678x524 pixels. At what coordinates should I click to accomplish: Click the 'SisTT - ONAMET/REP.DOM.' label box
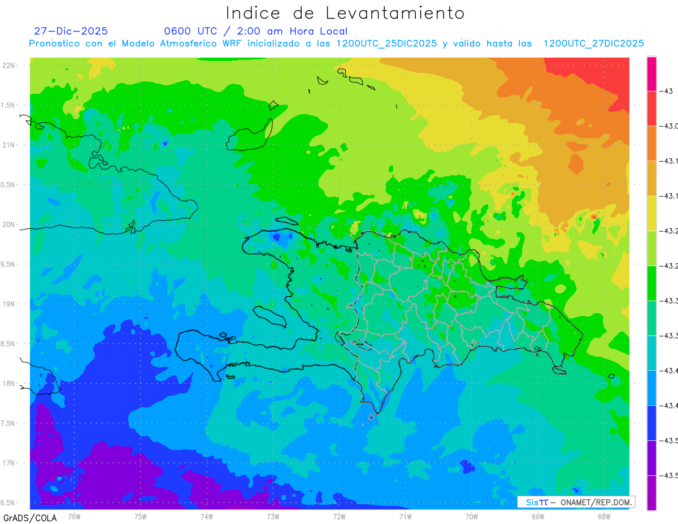pos(576,502)
